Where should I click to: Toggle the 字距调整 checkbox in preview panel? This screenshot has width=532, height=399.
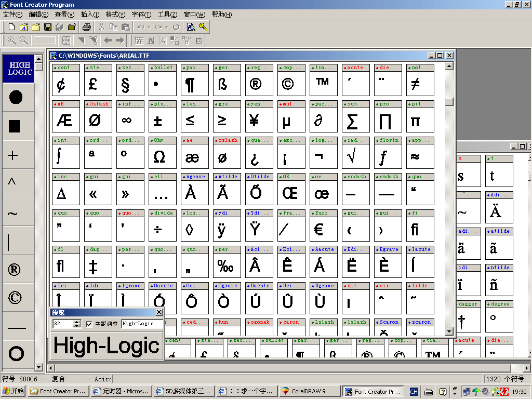(89, 324)
